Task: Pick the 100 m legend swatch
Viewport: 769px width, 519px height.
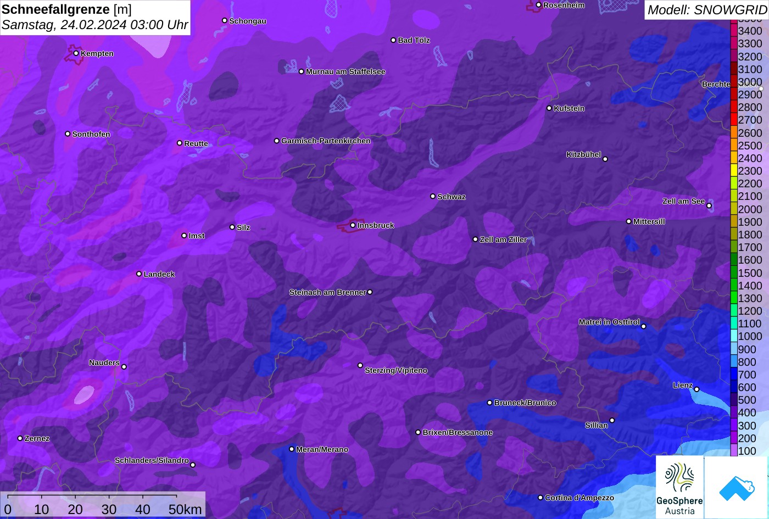Action: 734,451
